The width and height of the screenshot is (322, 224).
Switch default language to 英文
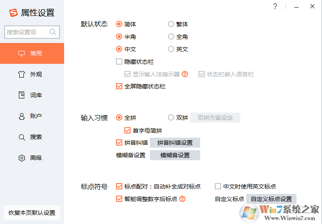coord(171,49)
